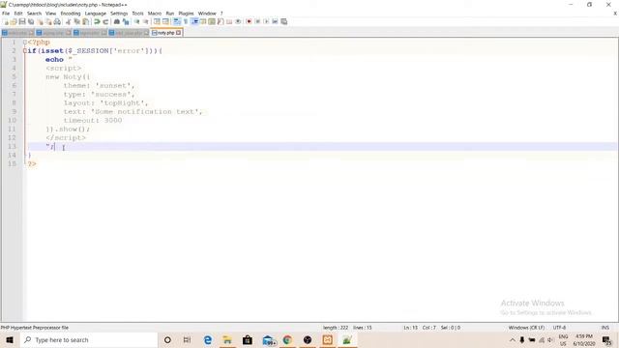Screen dimensions: 619x348
Task: Redo the last undone edit
Action: point(105,21)
